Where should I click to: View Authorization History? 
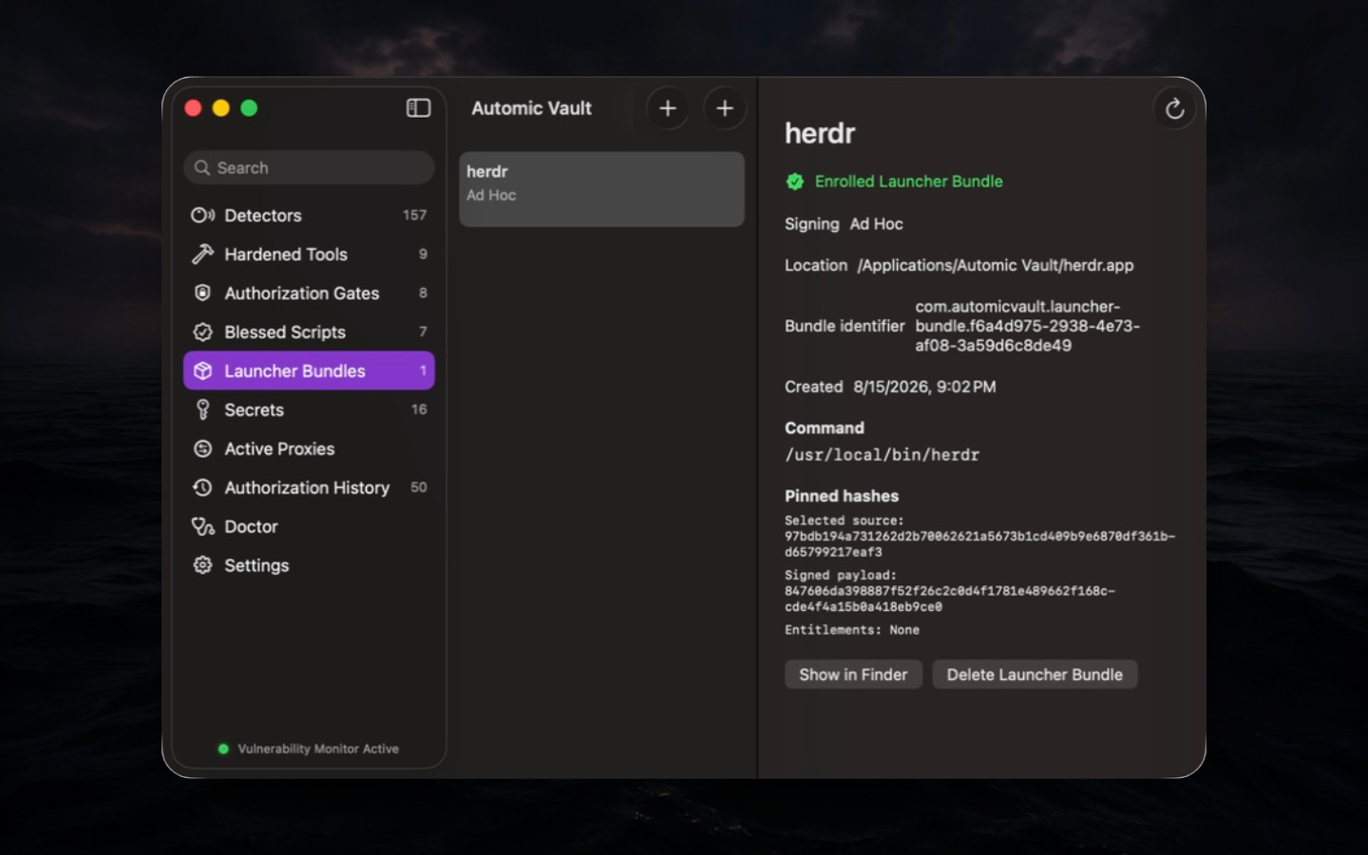(309, 488)
